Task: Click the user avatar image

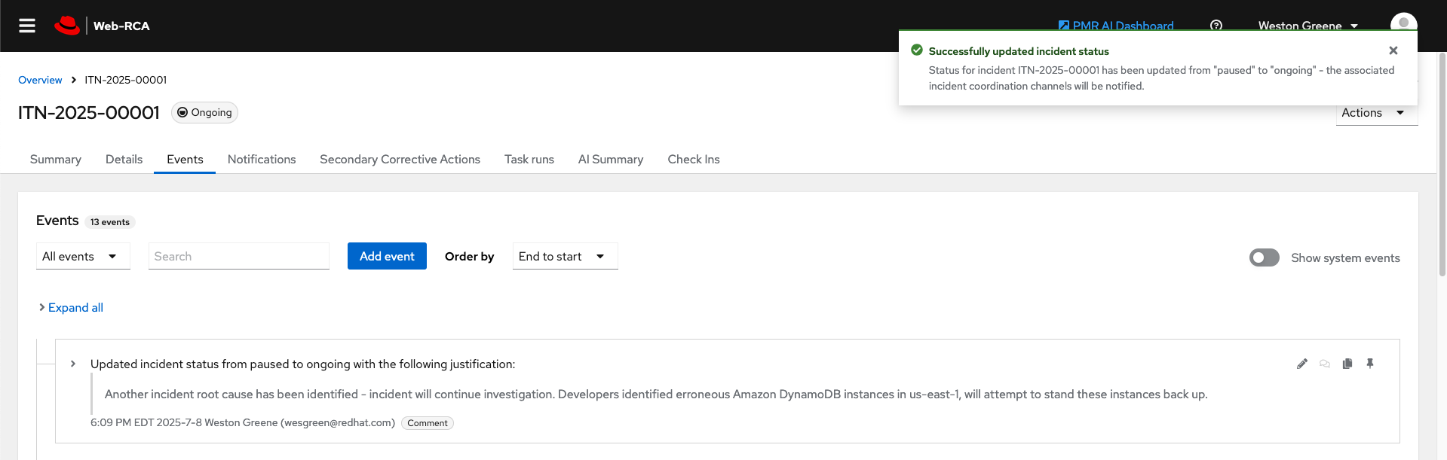Action: 1403,22
